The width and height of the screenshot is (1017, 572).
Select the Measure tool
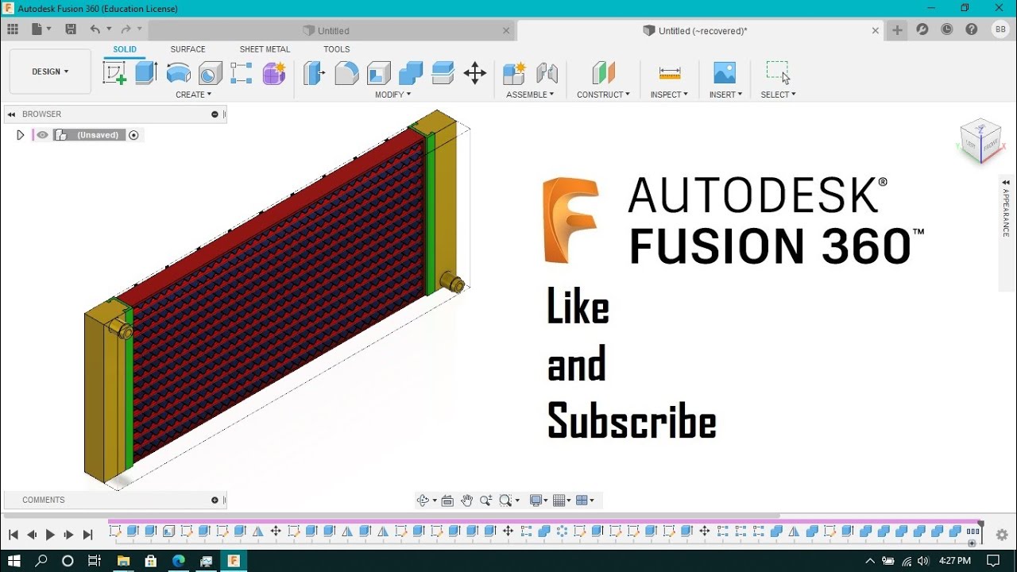(x=670, y=73)
